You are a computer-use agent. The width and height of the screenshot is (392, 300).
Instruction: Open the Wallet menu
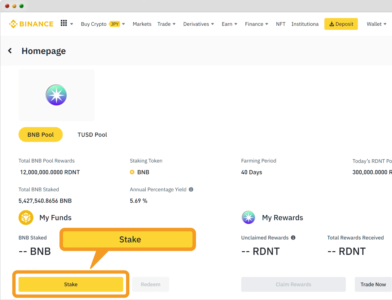point(374,24)
